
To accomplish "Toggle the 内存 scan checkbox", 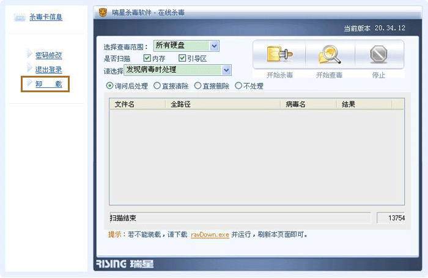I will tap(147, 58).
